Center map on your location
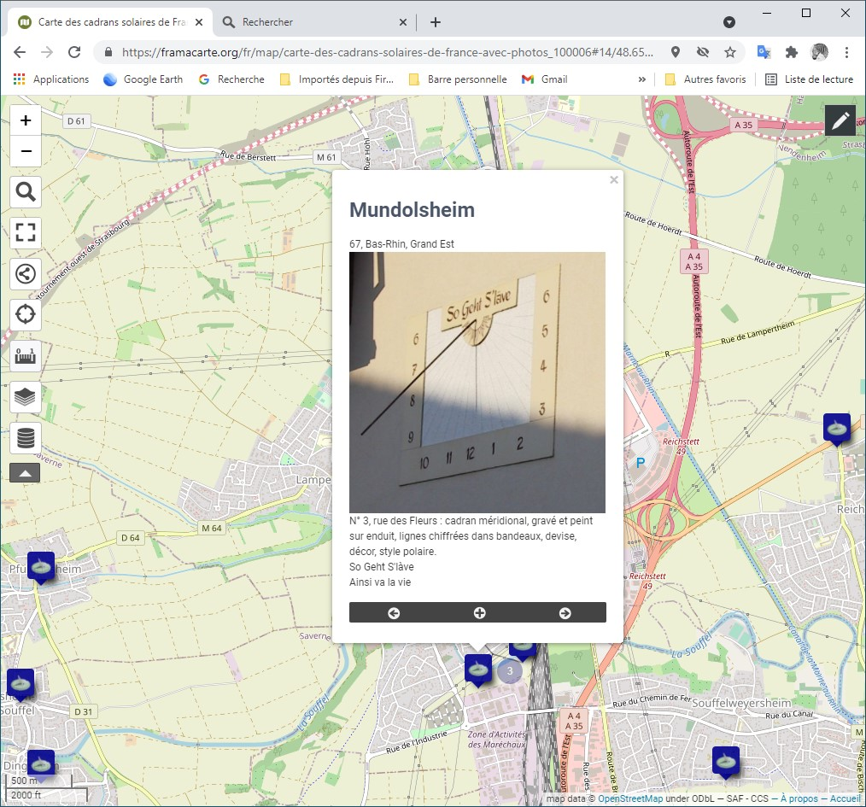The height and width of the screenshot is (807, 866). click(26, 314)
